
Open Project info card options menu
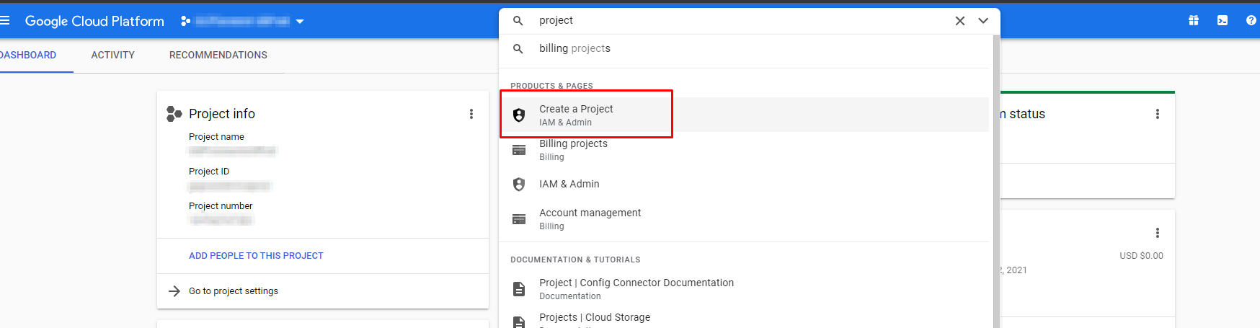pyautogui.click(x=471, y=114)
